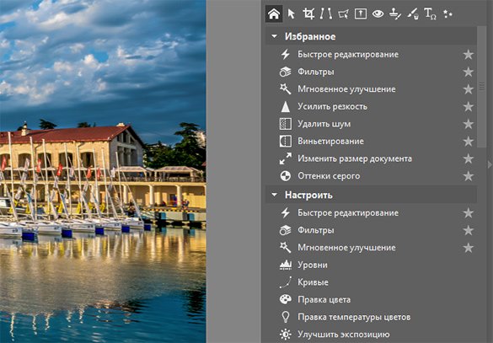Select the eye red-eye correction tool
Viewport: 493px width, 343px height.
[x=378, y=14]
